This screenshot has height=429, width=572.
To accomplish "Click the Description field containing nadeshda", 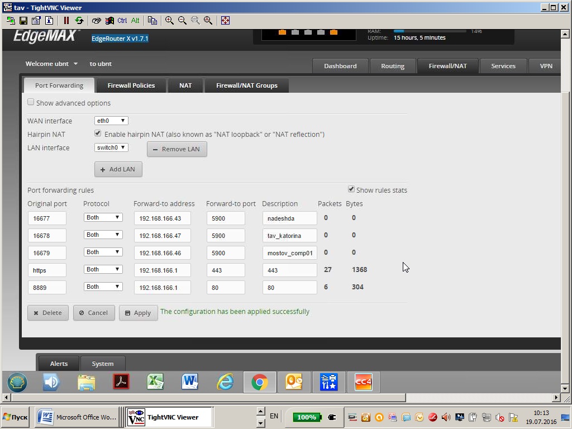I will (290, 218).
